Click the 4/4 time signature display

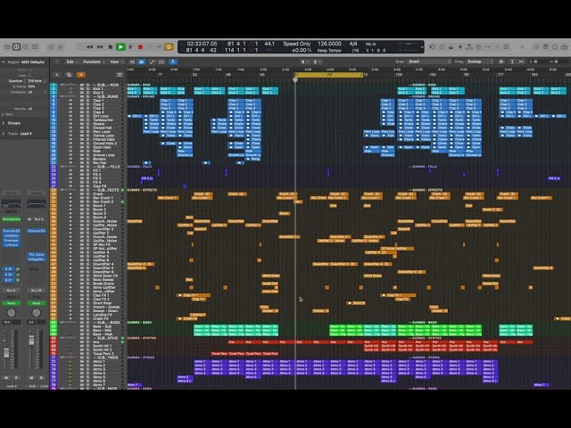tap(353, 44)
